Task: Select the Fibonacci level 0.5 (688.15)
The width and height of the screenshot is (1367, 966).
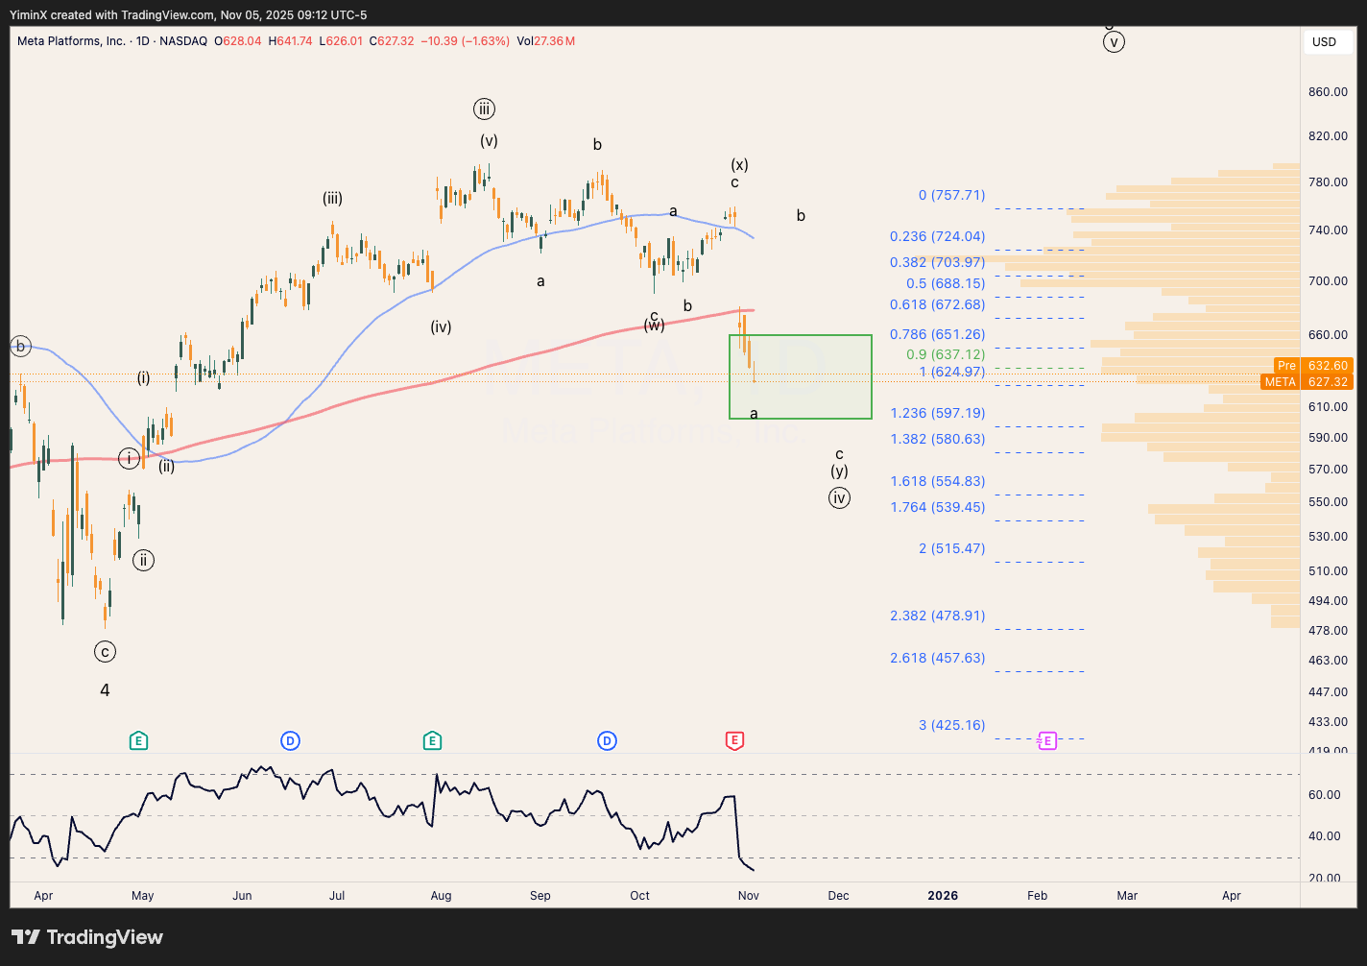Action: pyautogui.click(x=946, y=283)
